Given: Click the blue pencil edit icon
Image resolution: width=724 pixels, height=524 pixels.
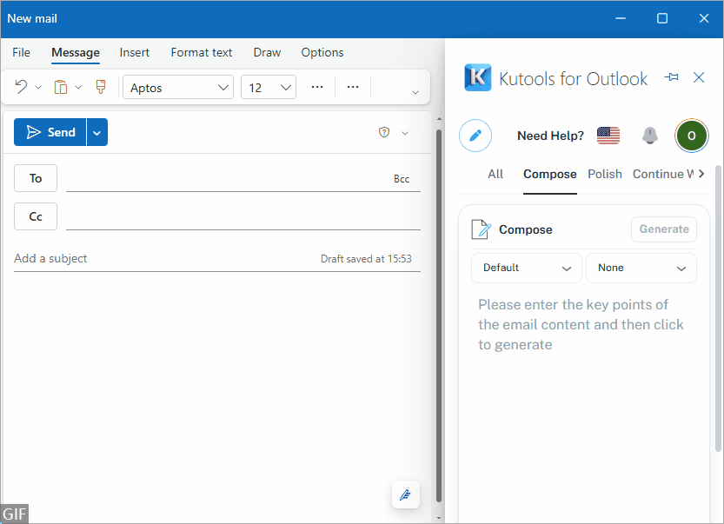Looking at the screenshot, I should [x=475, y=136].
